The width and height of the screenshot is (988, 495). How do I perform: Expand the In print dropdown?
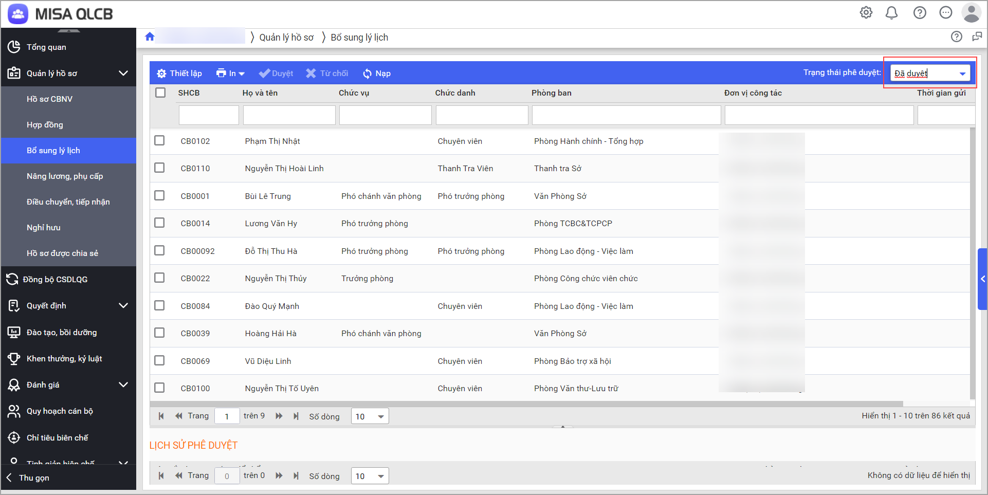tap(230, 74)
